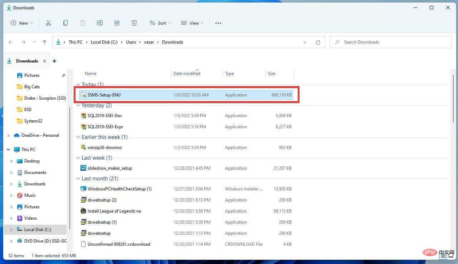Viewport: 458px width, 264px height.
Task: Click Local Disk (C:) in address breadcrumb
Action: pyautogui.click(x=104, y=42)
